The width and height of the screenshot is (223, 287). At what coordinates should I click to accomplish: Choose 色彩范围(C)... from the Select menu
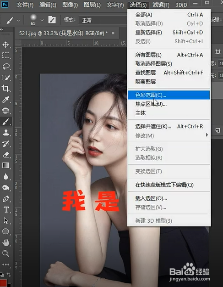(x=169, y=95)
